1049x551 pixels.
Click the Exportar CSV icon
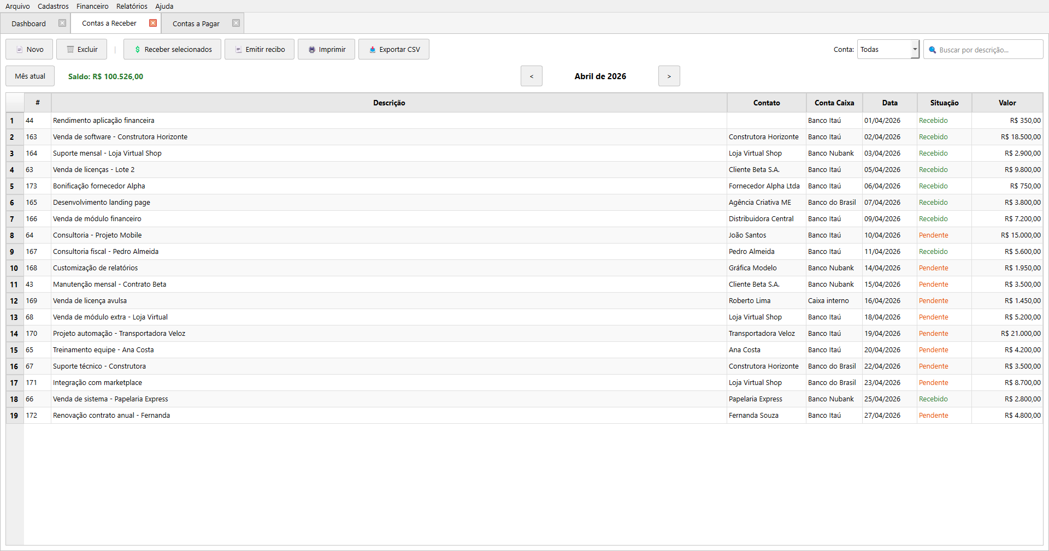tap(373, 50)
